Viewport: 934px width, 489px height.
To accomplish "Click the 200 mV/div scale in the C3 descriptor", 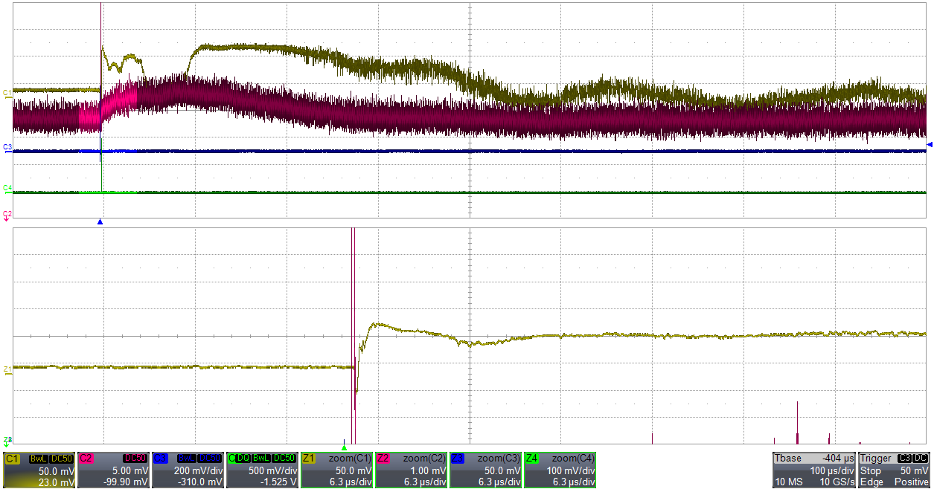I will click(x=197, y=470).
